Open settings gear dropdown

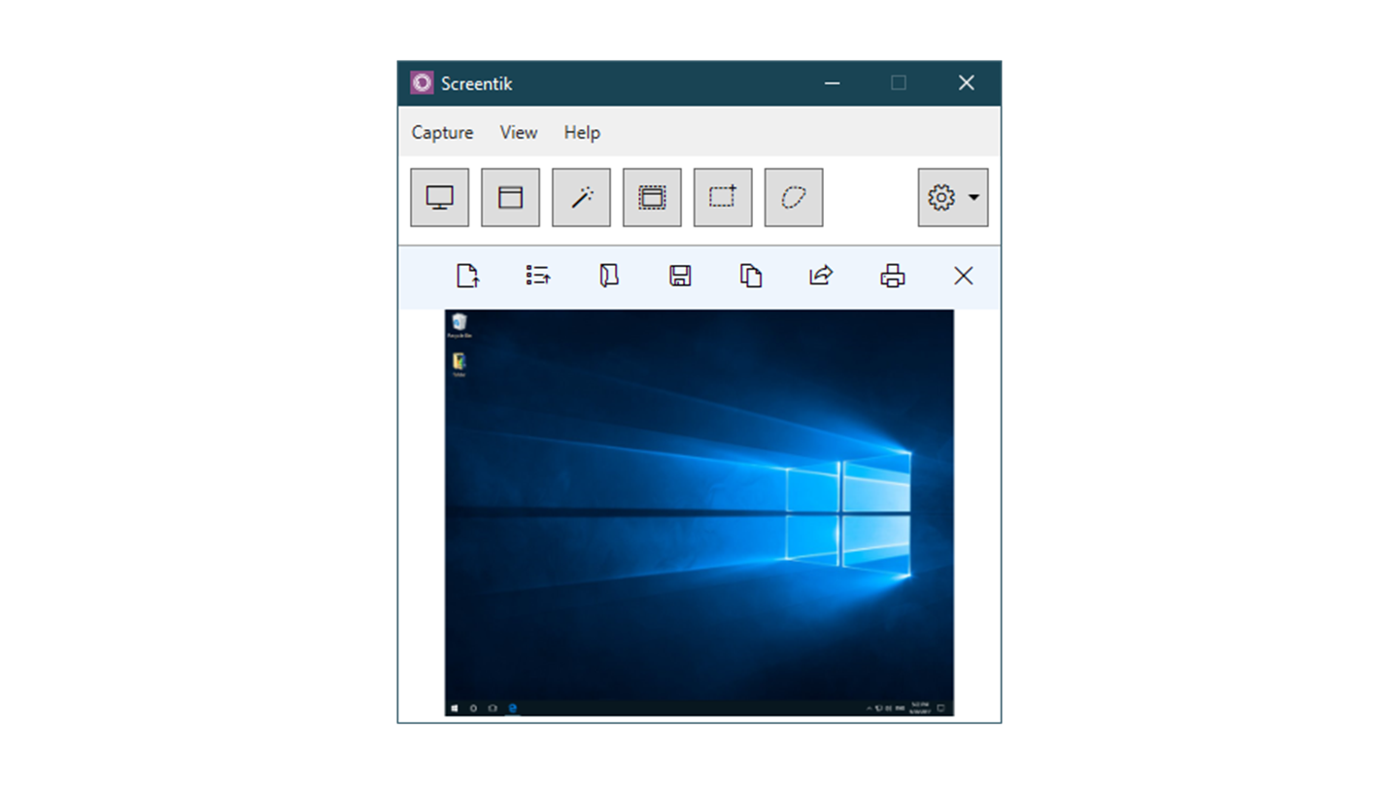click(x=953, y=197)
